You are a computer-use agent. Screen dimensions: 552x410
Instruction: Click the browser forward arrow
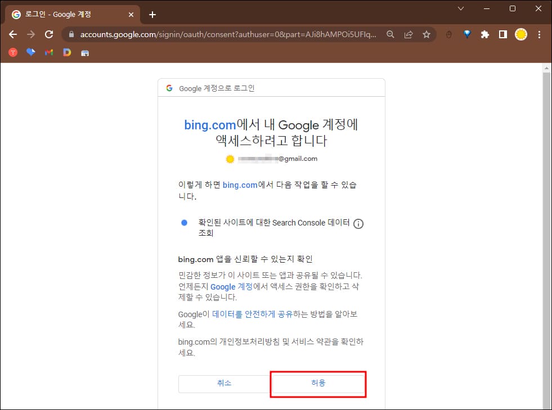tap(31, 34)
